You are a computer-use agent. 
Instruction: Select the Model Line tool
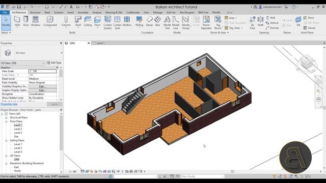pyautogui.click(x=176, y=22)
